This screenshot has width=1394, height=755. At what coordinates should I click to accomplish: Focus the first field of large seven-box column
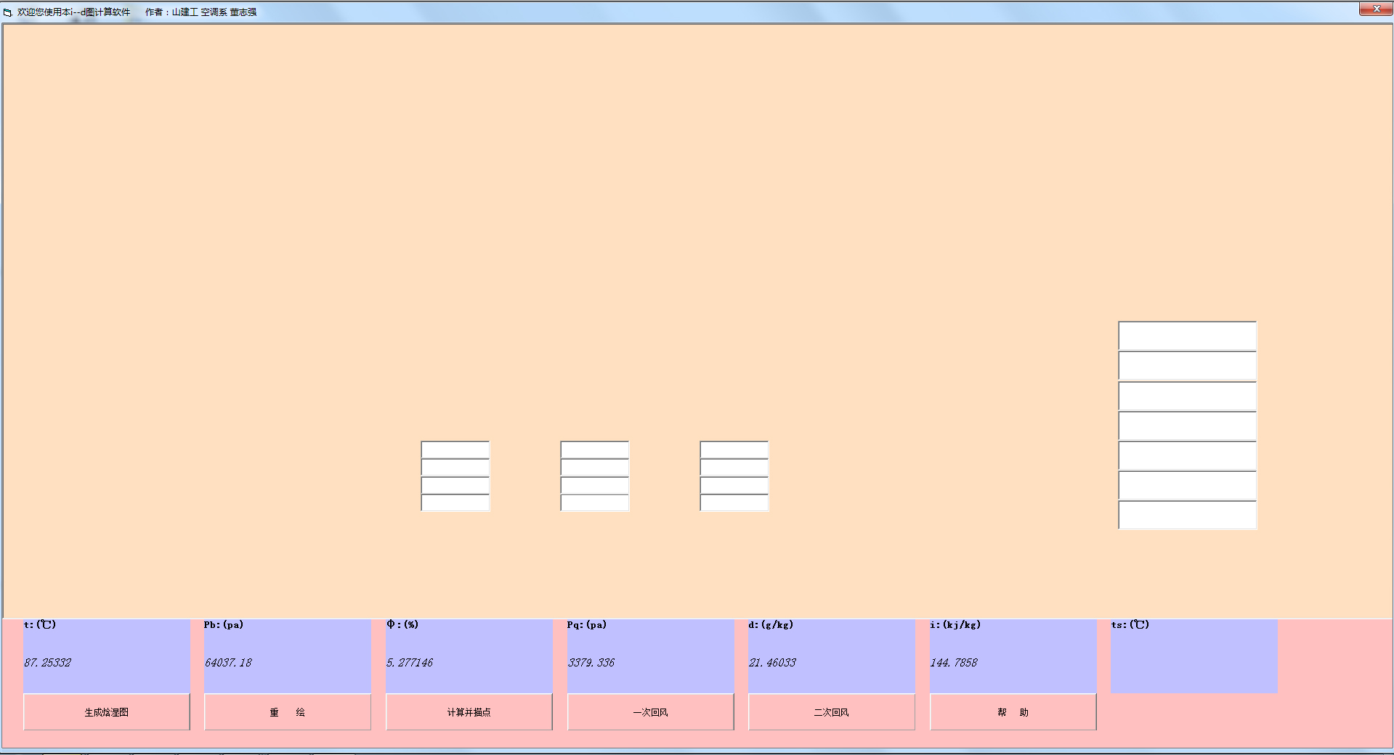click(1188, 336)
